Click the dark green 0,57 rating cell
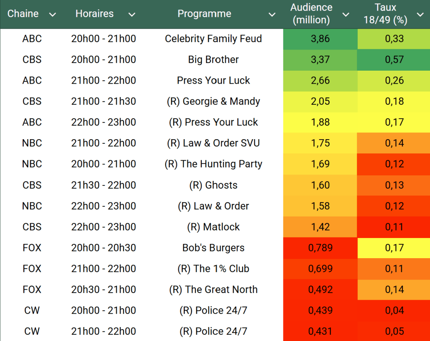Image resolution: width=430 pixels, height=341 pixels. coord(394,60)
